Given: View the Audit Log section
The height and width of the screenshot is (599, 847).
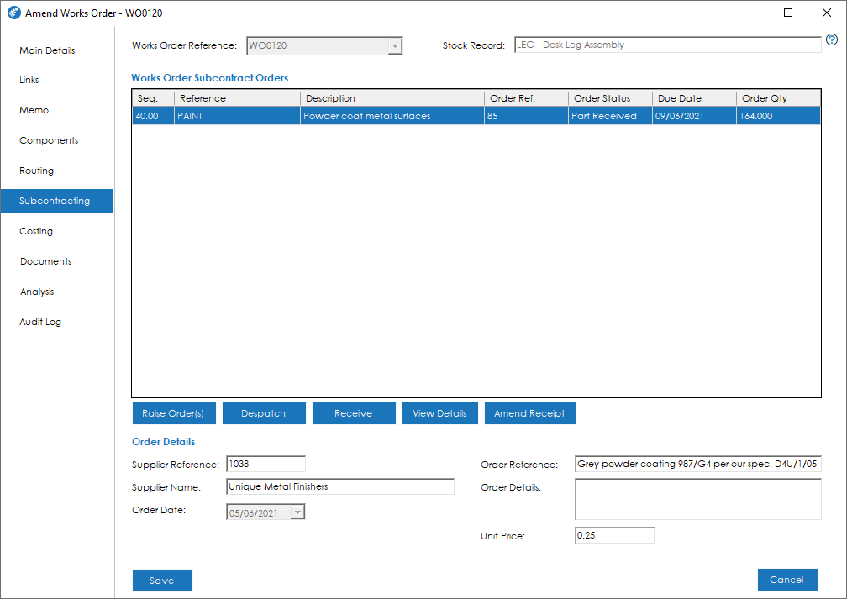Looking at the screenshot, I should [39, 322].
